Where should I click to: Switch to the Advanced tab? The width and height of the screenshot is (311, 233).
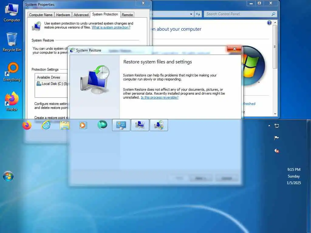[x=81, y=15]
